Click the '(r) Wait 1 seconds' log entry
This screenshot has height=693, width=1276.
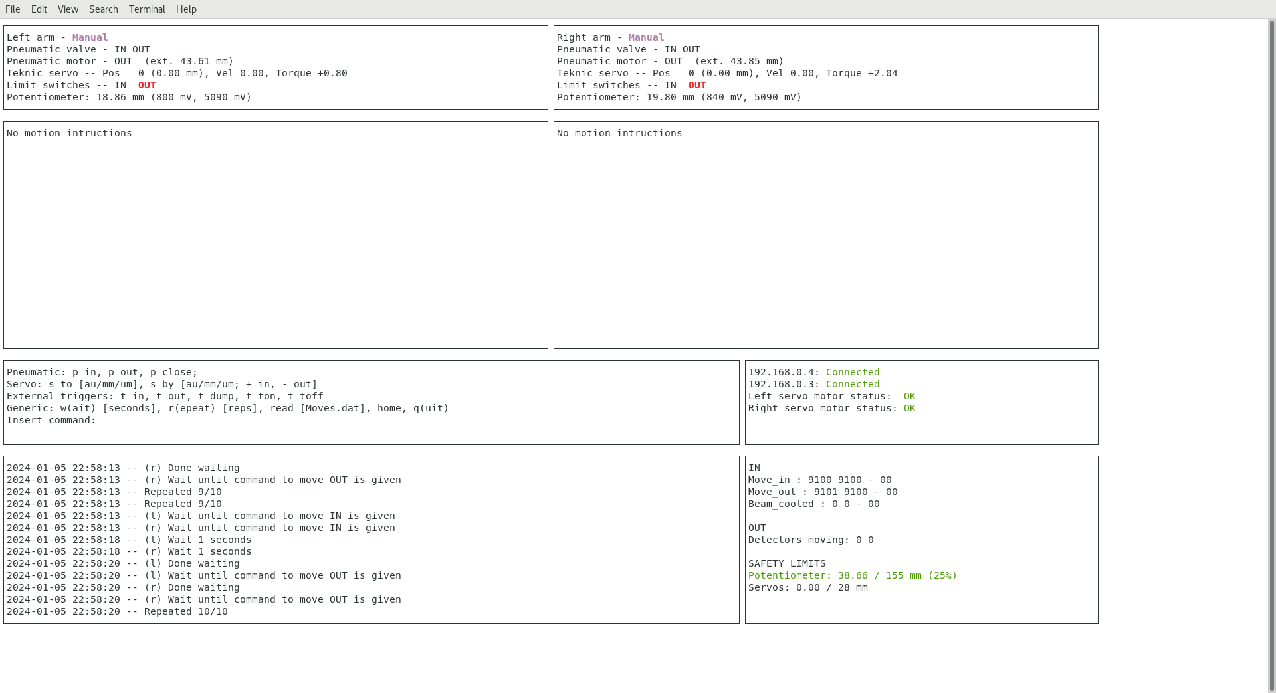tap(129, 551)
